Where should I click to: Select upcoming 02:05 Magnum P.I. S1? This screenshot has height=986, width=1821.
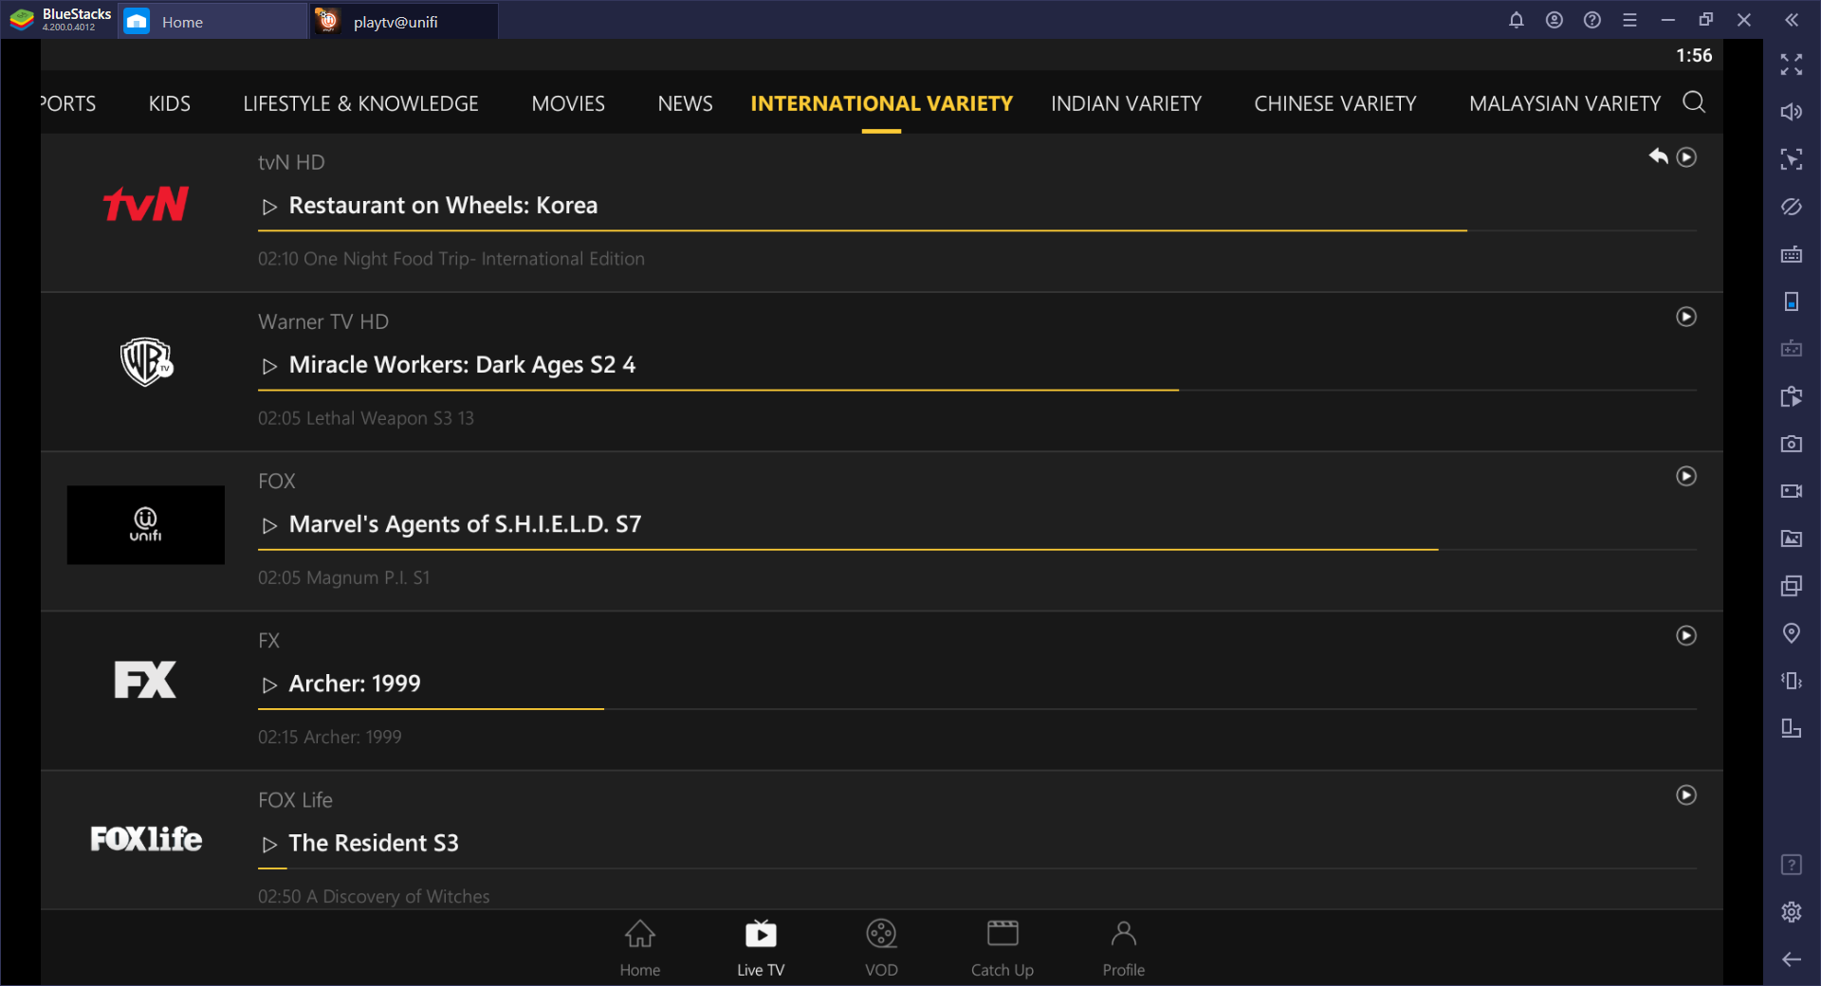(x=344, y=577)
